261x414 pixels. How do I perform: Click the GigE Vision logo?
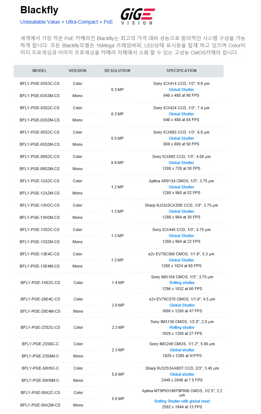coord(138,16)
